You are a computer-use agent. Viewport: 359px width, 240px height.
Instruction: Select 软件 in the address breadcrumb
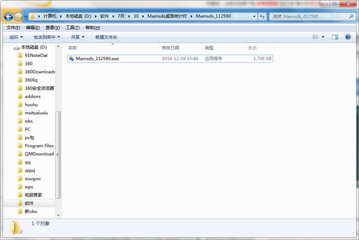pos(104,16)
